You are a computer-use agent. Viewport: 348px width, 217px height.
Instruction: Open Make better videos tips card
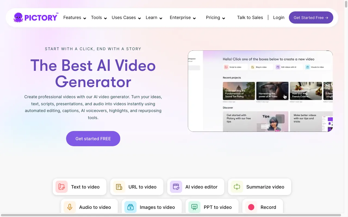(x=311, y=122)
